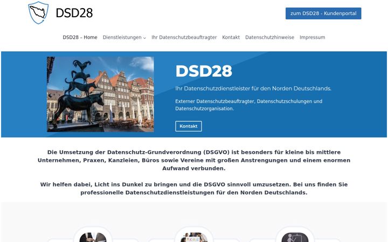Viewport: 388px width, 242px height.
Task: Click the presenter-at-board training icon
Action: (x=295, y=237)
